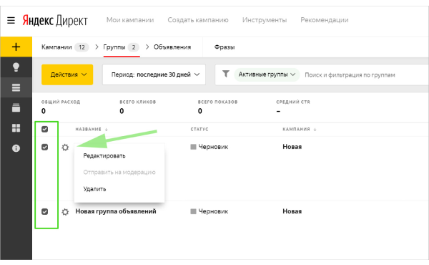Open the Действия dropdown
This screenshot has height=265, width=429.
click(67, 74)
